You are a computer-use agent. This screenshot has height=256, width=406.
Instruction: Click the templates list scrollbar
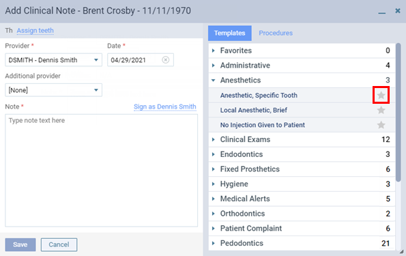tap(398, 112)
